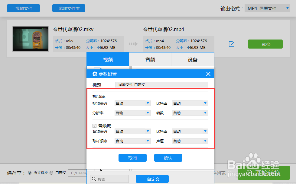Click the gray transfer arrows between file info panels
The image size is (296, 184).
[133, 43]
